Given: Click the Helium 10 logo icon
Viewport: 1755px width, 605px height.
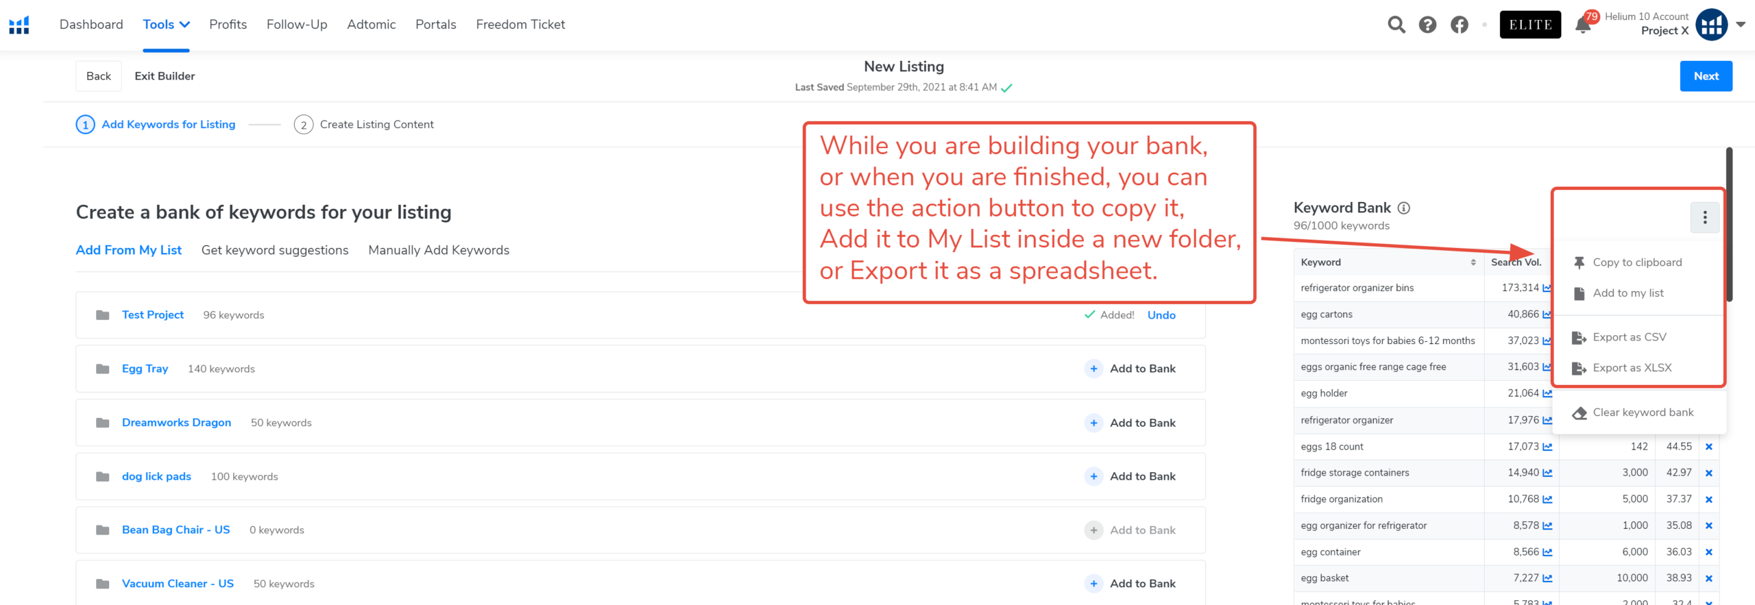Looking at the screenshot, I should [x=19, y=25].
